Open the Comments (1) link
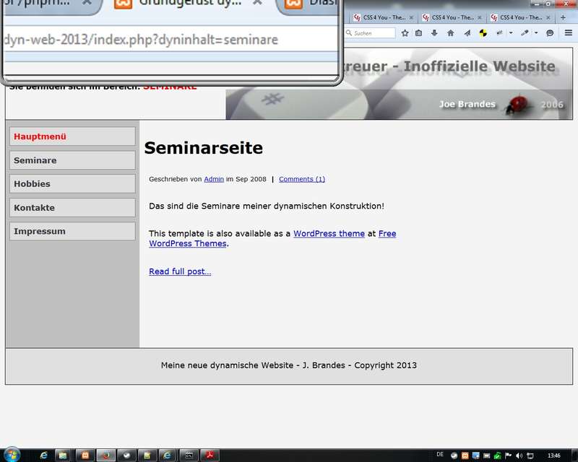Image resolution: width=578 pixels, height=462 pixels. 302,179
